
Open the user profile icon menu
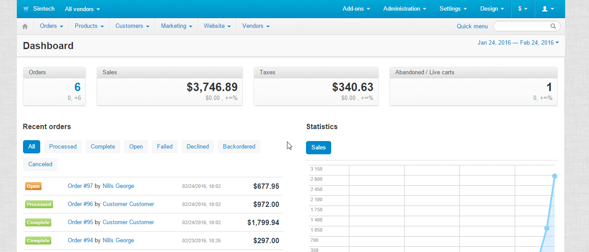(x=547, y=9)
